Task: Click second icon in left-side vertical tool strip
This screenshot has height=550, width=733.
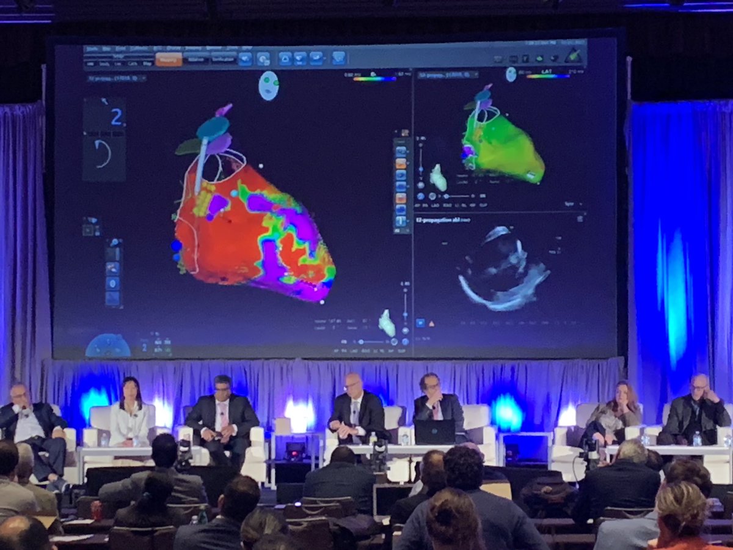Action: (x=113, y=268)
